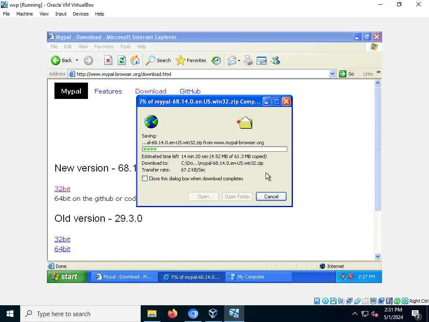Click the Mypal black logo link
The image size is (429, 322).
(71, 91)
